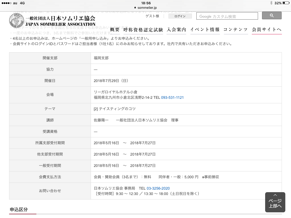Click the ページ上部へ back-to-top button

pyautogui.click(x=275, y=202)
